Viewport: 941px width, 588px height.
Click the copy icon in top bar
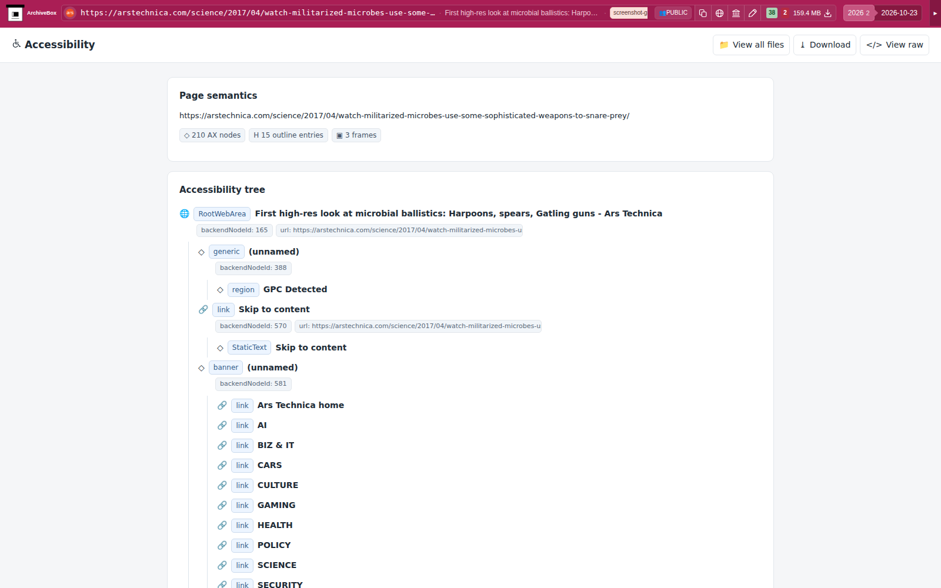[703, 13]
